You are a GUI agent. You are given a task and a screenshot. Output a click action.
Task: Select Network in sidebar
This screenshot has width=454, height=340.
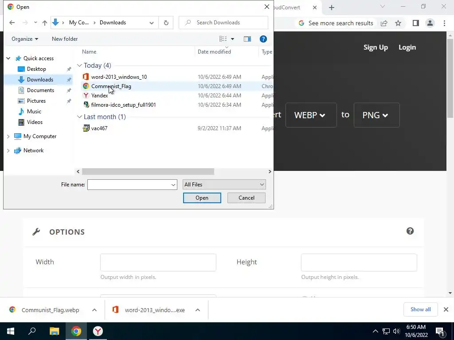click(33, 151)
